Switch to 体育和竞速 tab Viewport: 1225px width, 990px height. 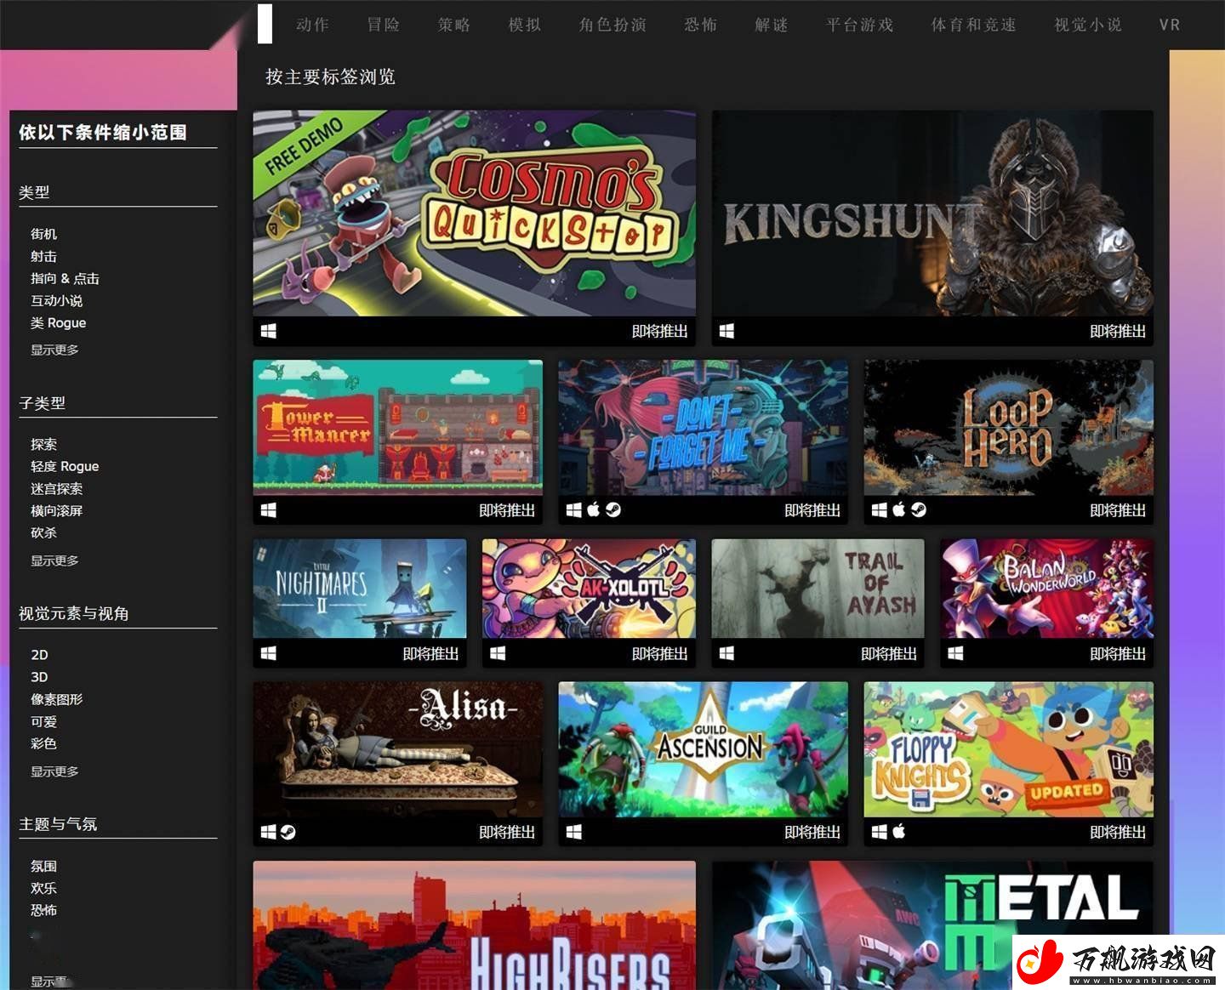pyautogui.click(x=974, y=25)
